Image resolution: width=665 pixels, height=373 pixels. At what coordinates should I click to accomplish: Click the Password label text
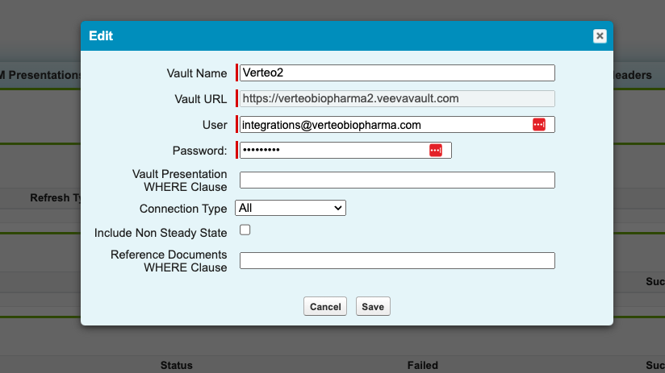click(x=199, y=151)
